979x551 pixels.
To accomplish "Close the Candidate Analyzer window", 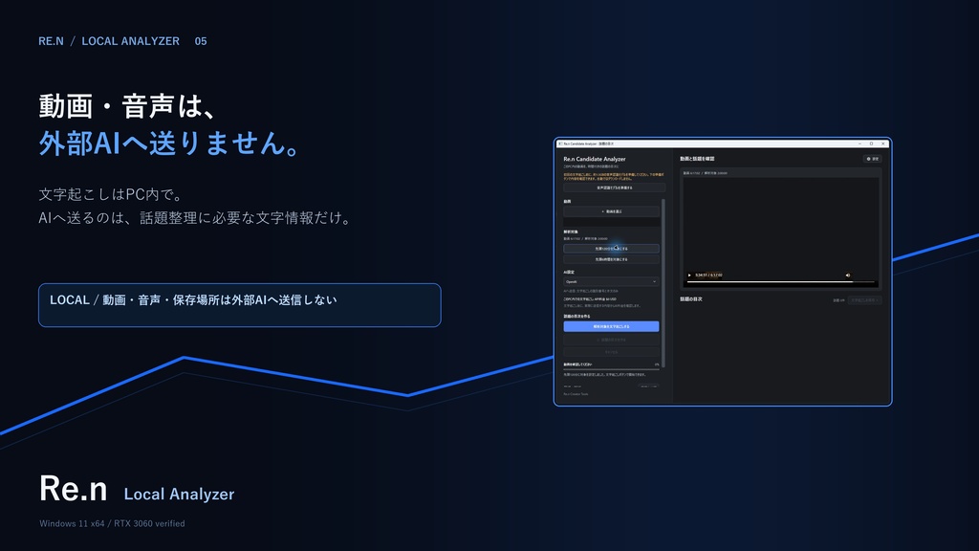I will pyautogui.click(x=882, y=143).
